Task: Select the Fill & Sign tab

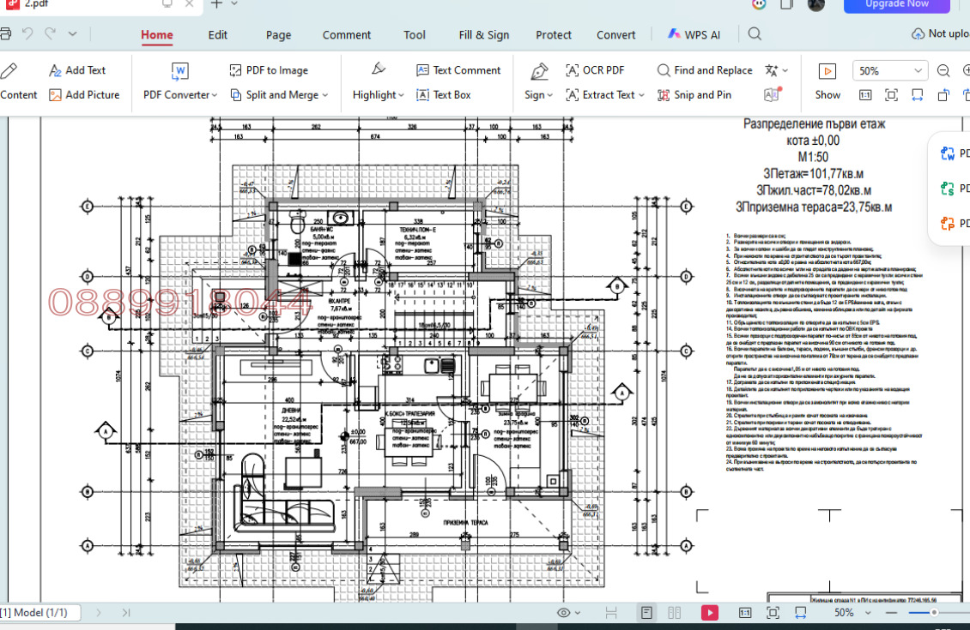Action: pyautogui.click(x=484, y=35)
